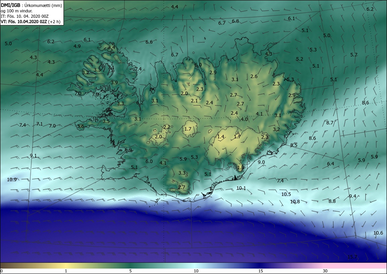Click the map value '5.2'

pyautogui.click(x=300, y=59)
